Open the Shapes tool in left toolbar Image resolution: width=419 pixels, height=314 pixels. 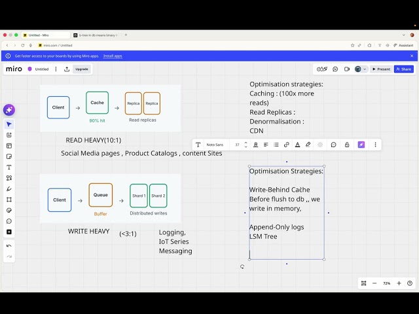coord(9,178)
